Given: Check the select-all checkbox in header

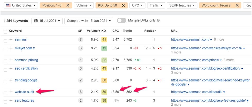Looking at the screenshot, I should click(x=5, y=32).
